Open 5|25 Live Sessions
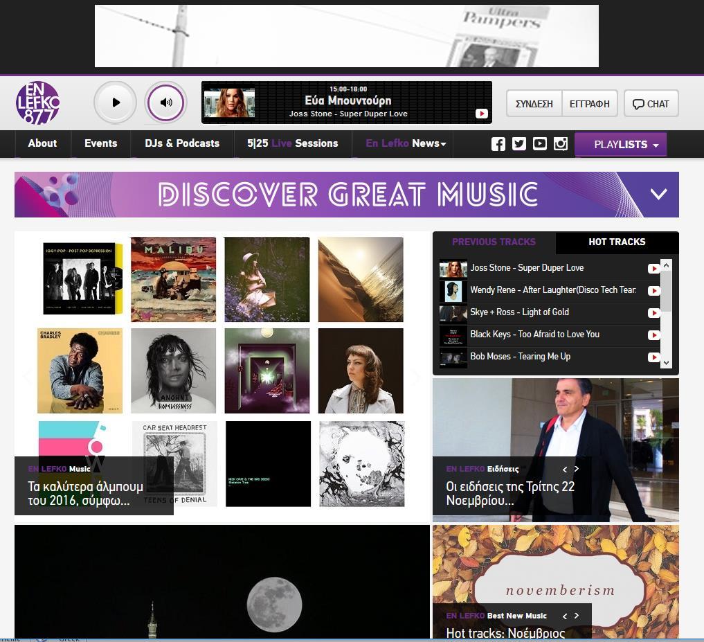The width and height of the screenshot is (704, 642). point(292,143)
